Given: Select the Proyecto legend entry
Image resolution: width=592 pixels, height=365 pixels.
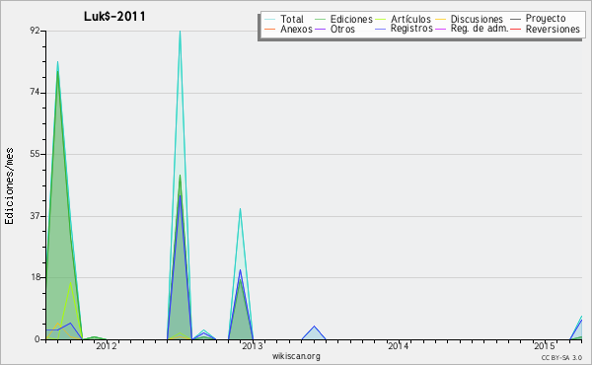Looking at the screenshot, I should 546,19.
